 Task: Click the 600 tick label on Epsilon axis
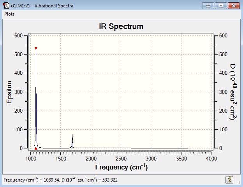click(18, 35)
